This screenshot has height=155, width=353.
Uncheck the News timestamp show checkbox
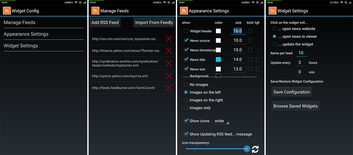pos(186,50)
